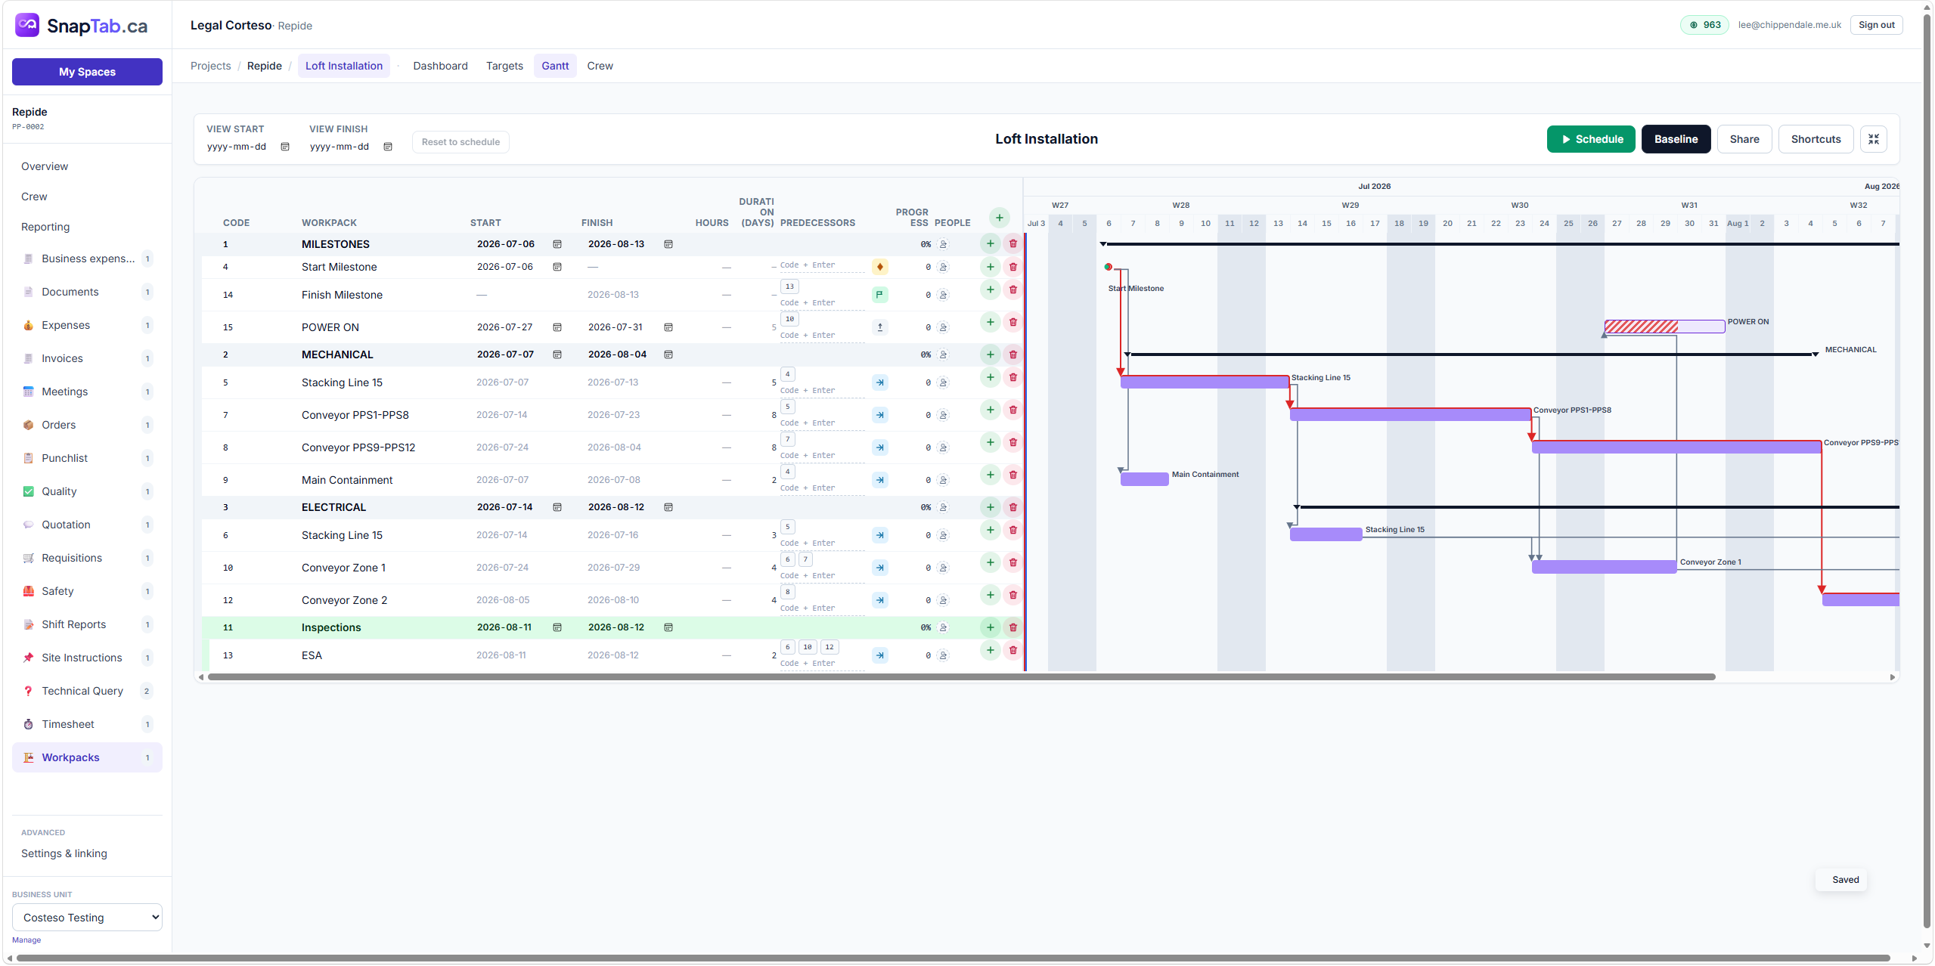Viewport: 1935px width, 966px height.
Task: Assign people to MILESTONES row
Action: click(943, 244)
